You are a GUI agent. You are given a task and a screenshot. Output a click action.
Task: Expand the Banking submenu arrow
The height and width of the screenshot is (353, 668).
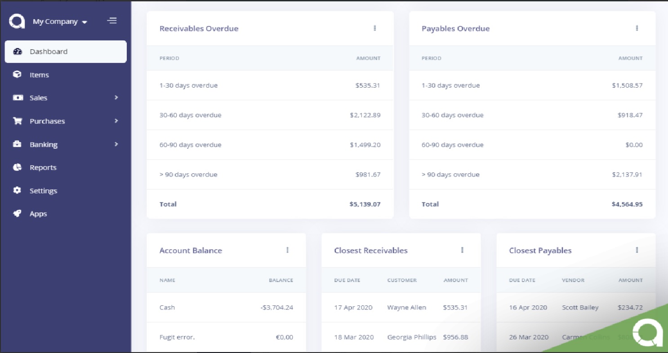pyautogui.click(x=116, y=144)
